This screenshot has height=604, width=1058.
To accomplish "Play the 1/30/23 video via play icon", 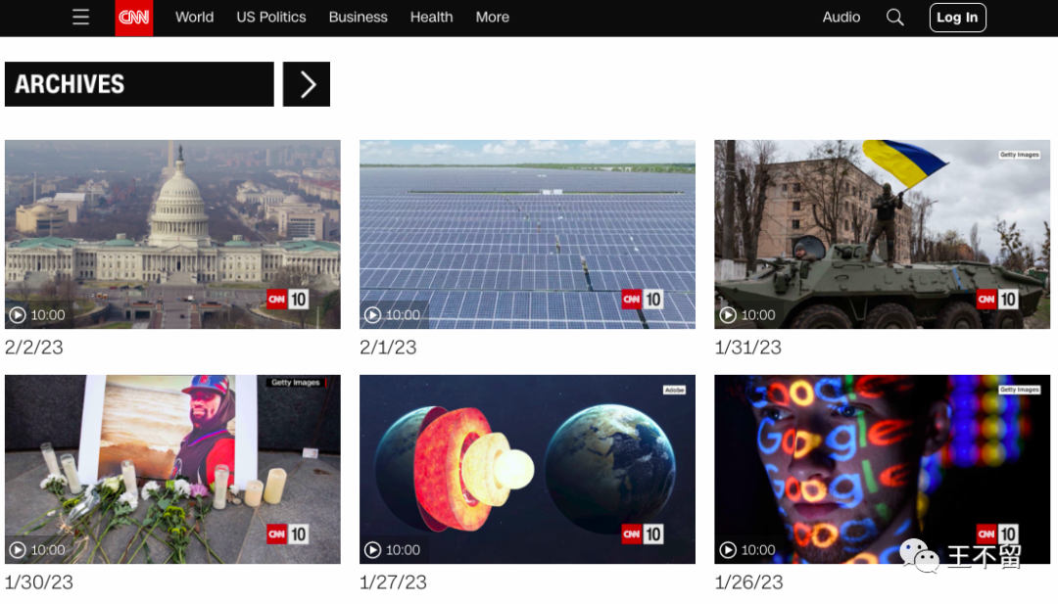I will (x=18, y=550).
